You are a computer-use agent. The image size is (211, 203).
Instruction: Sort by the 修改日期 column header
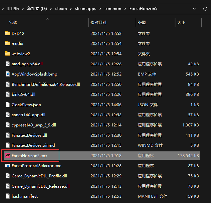[98, 22]
